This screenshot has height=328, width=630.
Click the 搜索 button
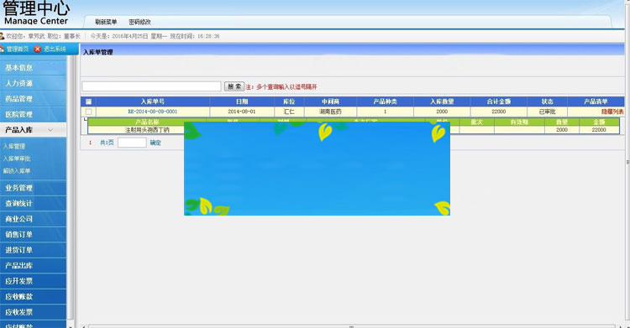[x=234, y=86]
